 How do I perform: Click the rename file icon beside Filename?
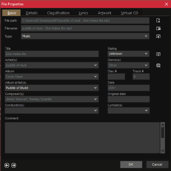click(158, 28)
